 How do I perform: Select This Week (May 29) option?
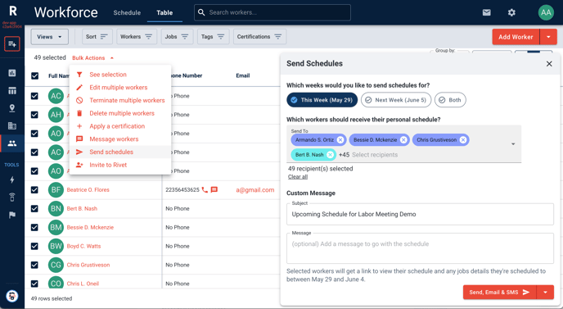322,100
